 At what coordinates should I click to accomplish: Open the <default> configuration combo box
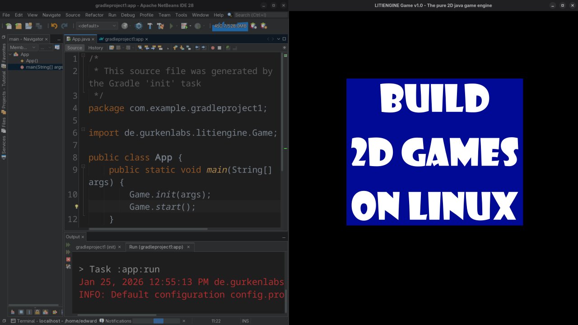[x=97, y=26]
